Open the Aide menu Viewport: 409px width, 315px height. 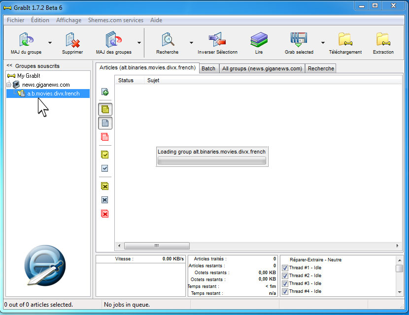click(x=156, y=20)
